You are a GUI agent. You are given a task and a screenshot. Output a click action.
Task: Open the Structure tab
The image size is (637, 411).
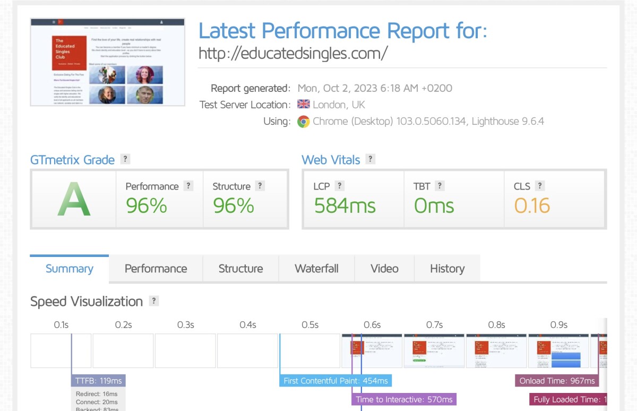240,269
